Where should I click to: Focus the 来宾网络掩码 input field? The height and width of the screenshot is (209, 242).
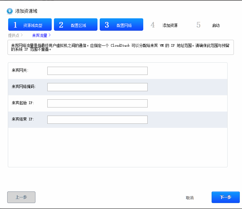coord(97,87)
